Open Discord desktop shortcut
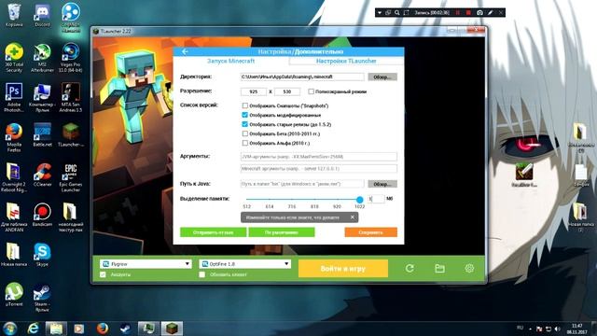The image size is (597, 336). (42, 16)
